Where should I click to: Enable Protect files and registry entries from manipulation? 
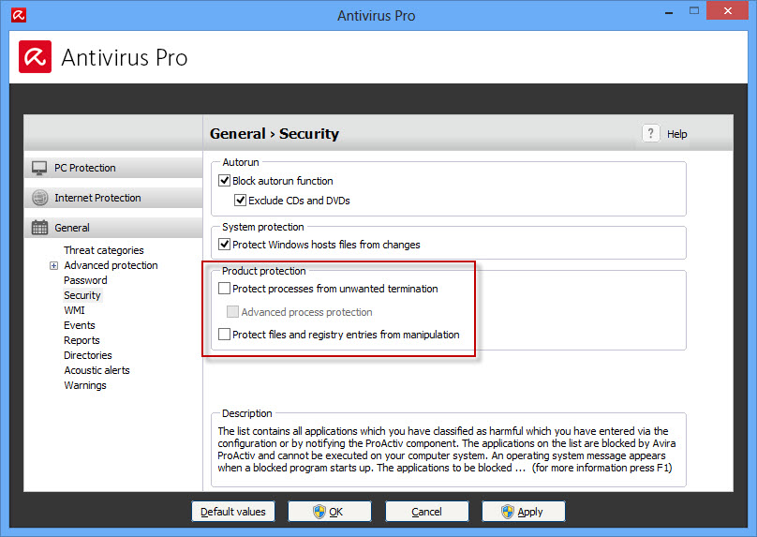coord(225,335)
